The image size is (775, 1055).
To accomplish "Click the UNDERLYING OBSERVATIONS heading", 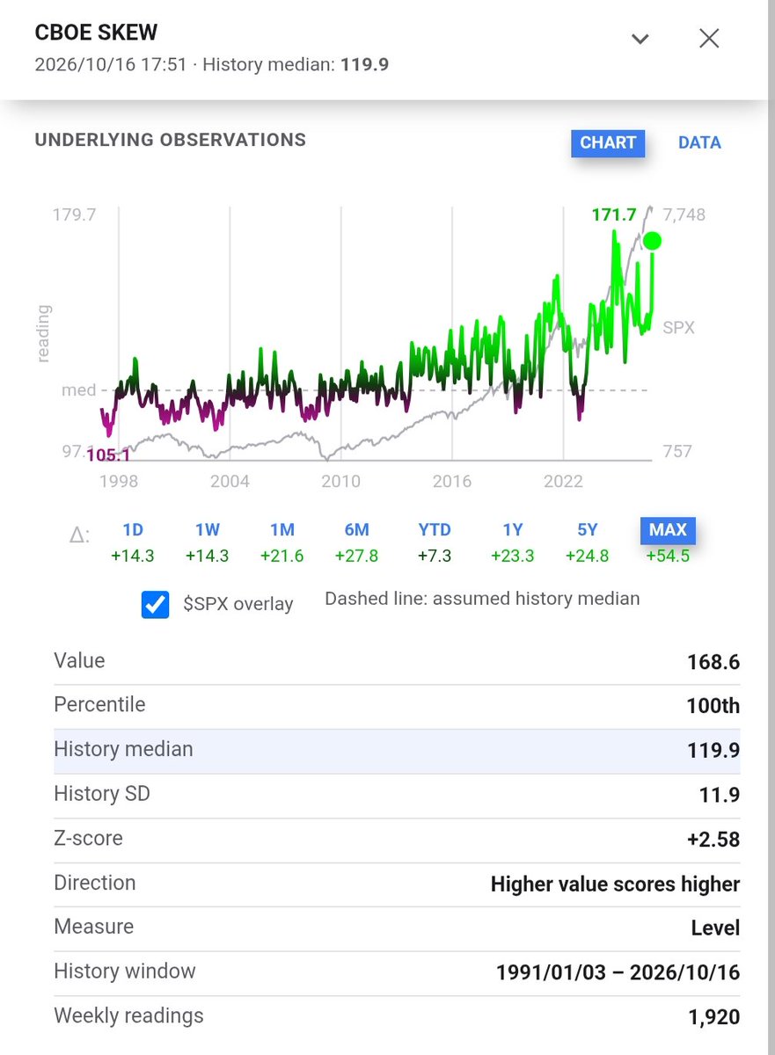I will [171, 140].
